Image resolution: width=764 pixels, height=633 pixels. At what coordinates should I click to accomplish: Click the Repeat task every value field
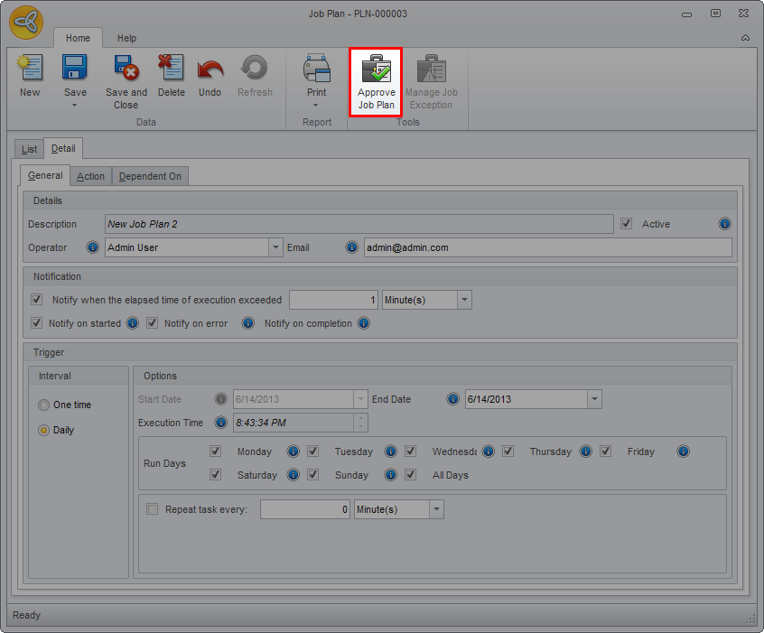pos(305,509)
